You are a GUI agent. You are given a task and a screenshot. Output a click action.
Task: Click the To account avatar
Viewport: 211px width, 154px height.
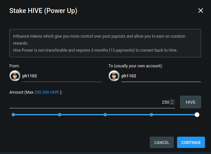pos(114,76)
